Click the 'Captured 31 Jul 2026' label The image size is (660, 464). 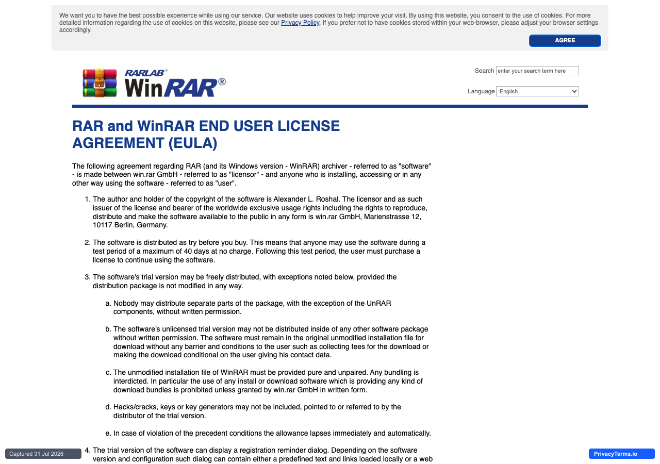[43, 454]
